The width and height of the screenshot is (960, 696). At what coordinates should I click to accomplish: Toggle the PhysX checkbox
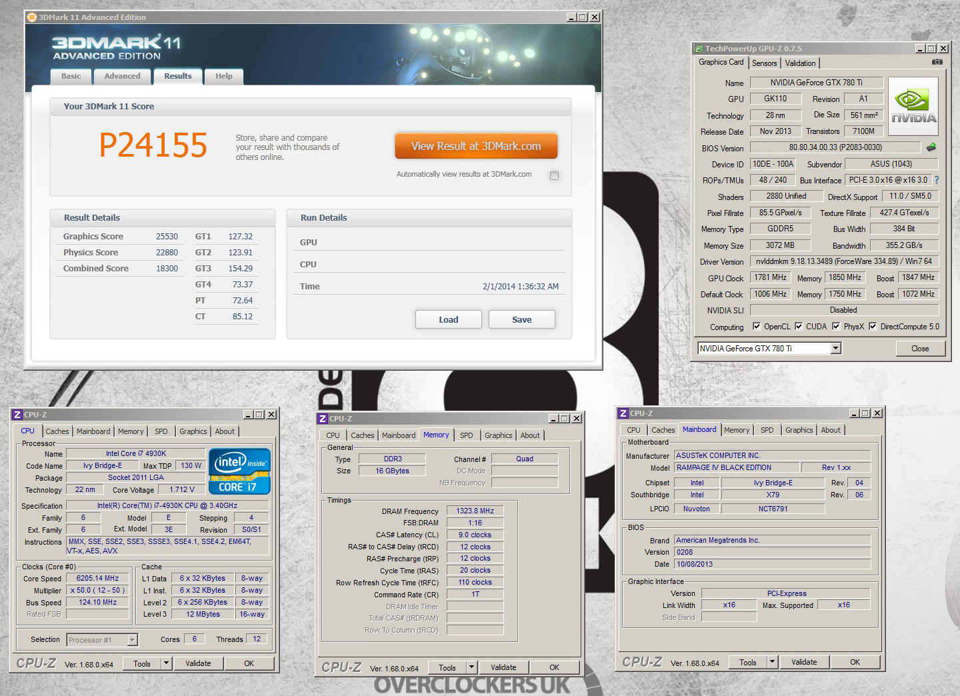(836, 327)
